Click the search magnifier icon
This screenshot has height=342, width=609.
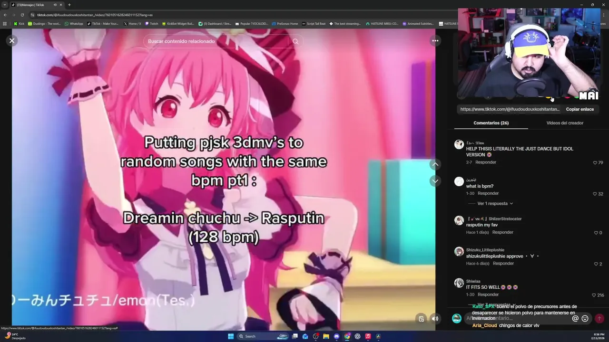295,41
